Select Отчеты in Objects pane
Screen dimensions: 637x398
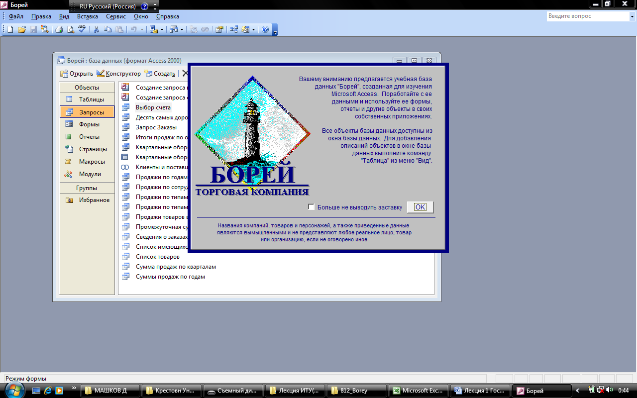pos(87,137)
